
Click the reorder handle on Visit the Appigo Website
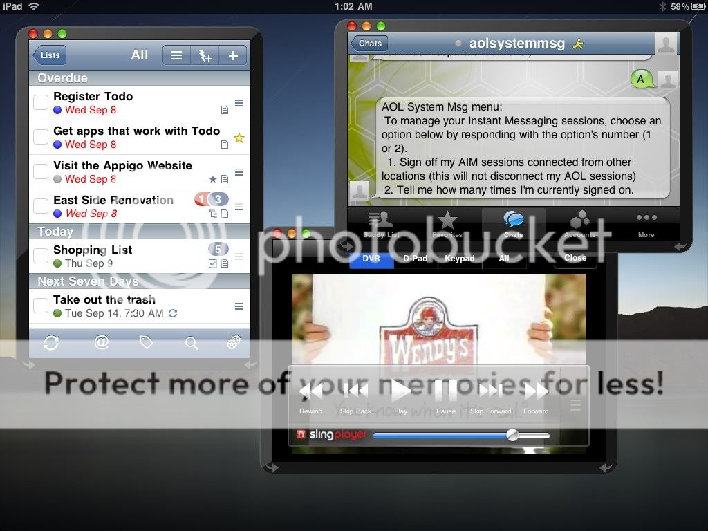pos(239,172)
